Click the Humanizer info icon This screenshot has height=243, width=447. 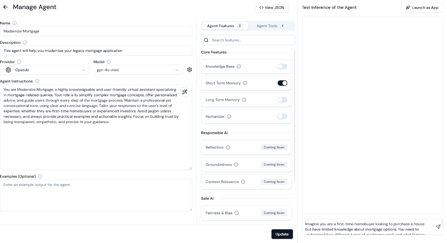[229, 116]
